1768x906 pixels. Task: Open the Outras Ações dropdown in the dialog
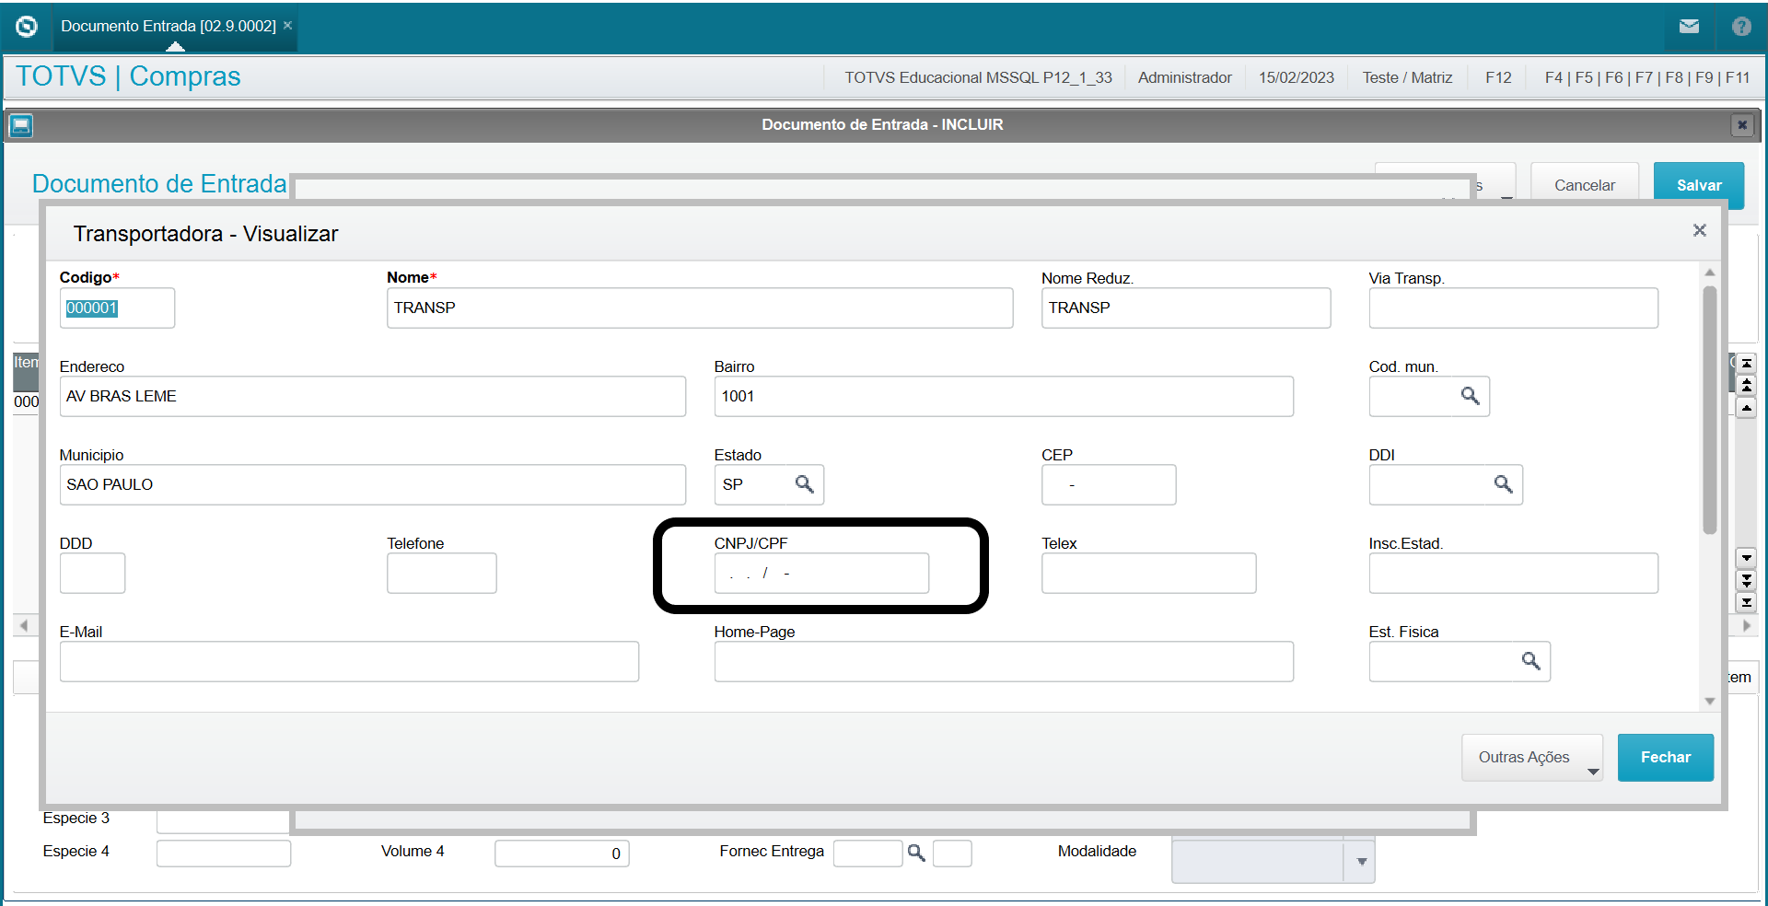point(1532,758)
